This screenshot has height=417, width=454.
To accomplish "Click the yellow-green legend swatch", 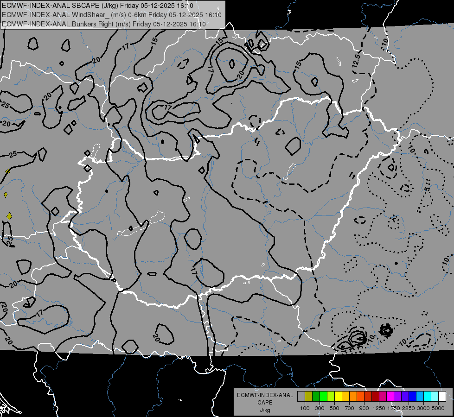I will (x=331, y=397).
